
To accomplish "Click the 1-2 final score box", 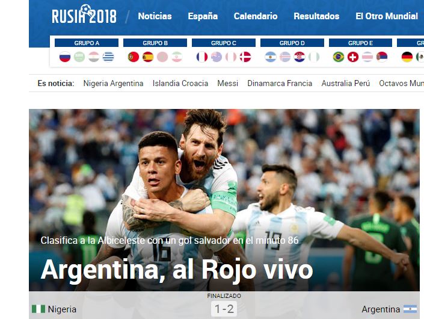I will 224,309.
